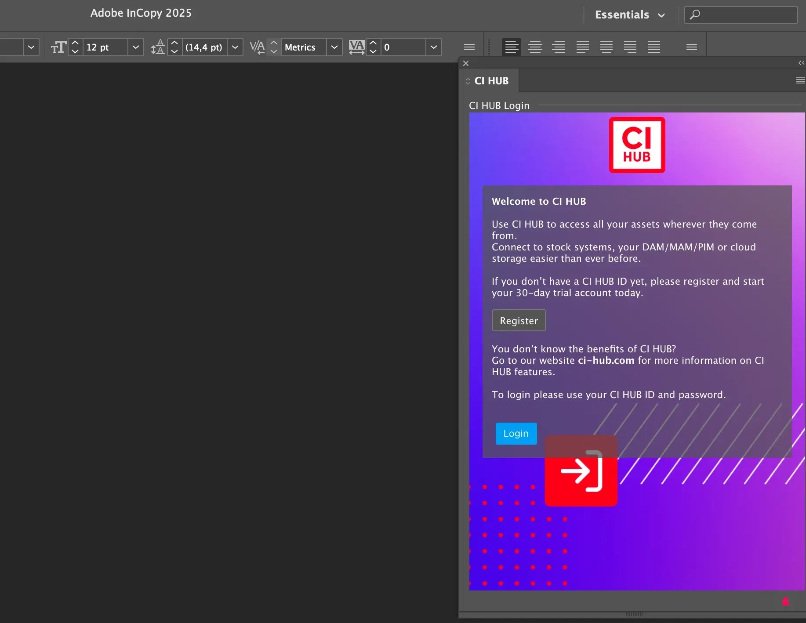Open character controls flyout menu
Viewport: 806px width, 623px height.
pyautogui.click(x=469, y=47)
